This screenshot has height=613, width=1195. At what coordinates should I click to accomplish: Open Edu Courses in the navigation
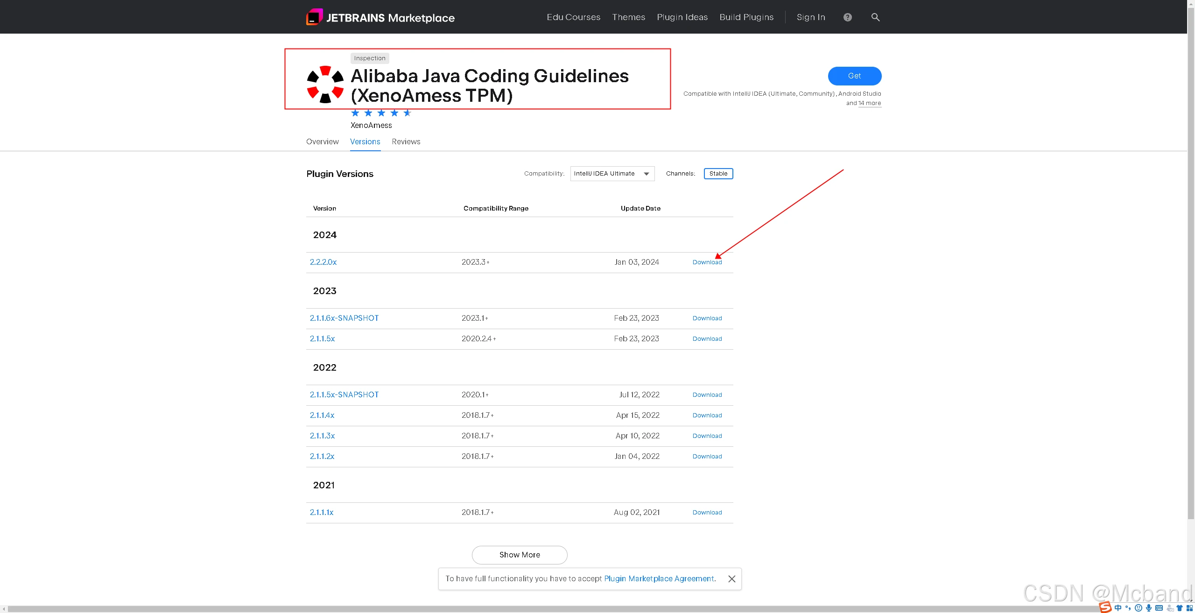pos(573,17)
